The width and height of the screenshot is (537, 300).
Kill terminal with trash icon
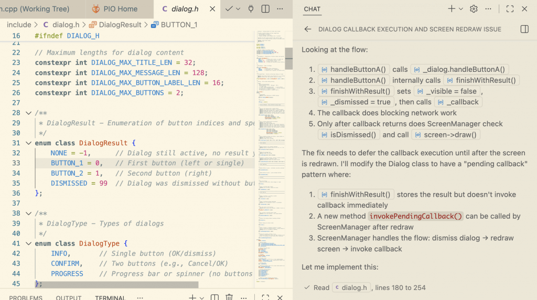tap(229, 297)
